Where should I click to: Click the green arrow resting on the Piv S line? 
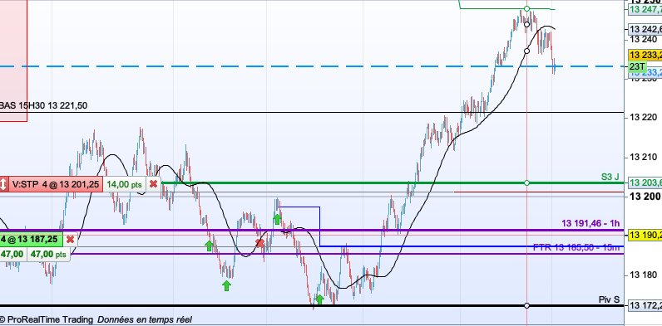coord(319,299)
